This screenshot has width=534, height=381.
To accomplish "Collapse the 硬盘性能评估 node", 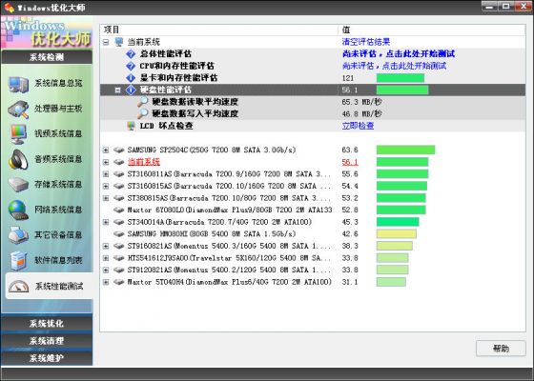I will click(118, 90).
